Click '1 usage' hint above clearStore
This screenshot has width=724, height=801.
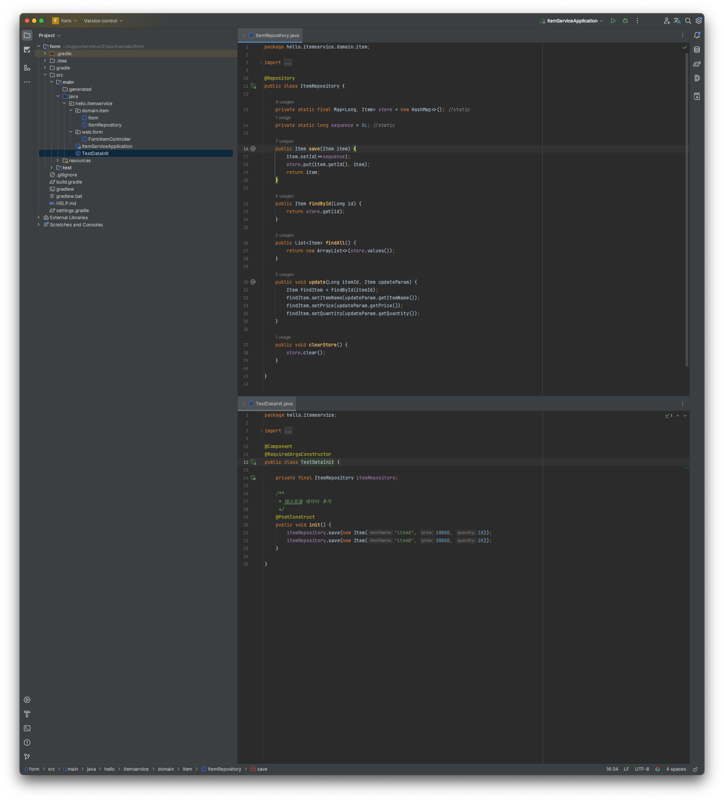pyautogui.click(x=283, y=337)
